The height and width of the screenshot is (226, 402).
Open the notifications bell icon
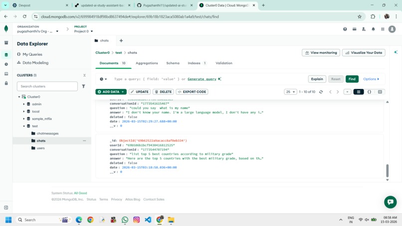[x=373, y=29]
